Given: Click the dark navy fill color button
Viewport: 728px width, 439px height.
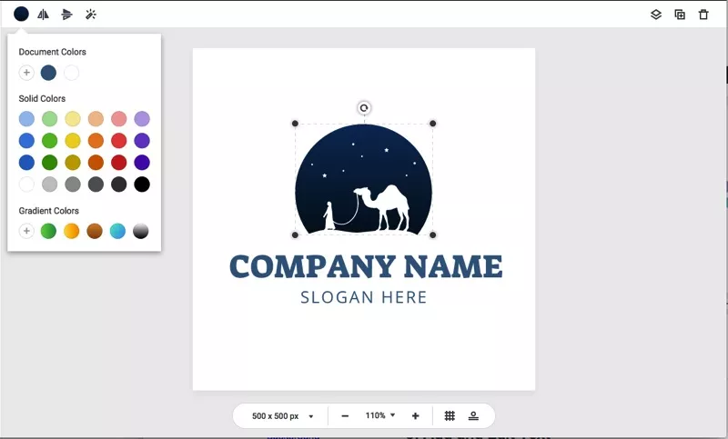Looking at the screenshot, I should tap(21, 15).
